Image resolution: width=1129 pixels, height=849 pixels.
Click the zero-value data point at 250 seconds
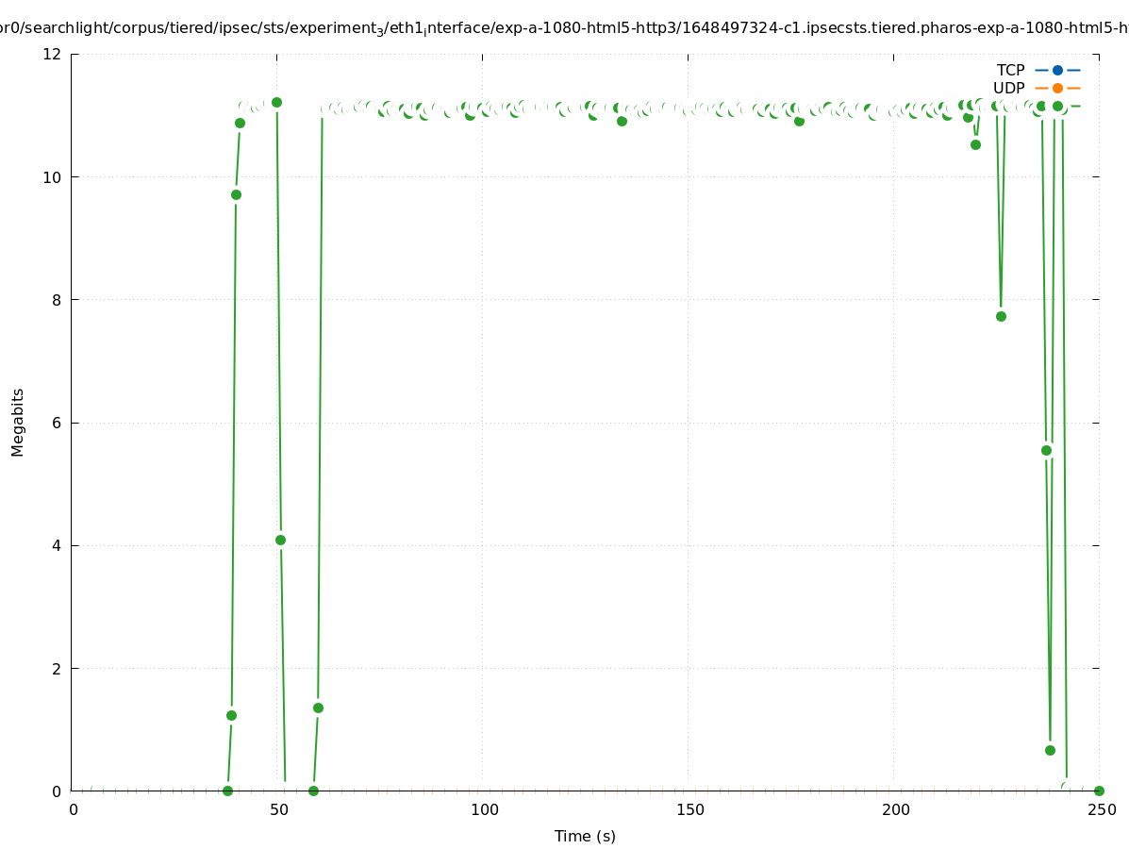point(1099,791)
